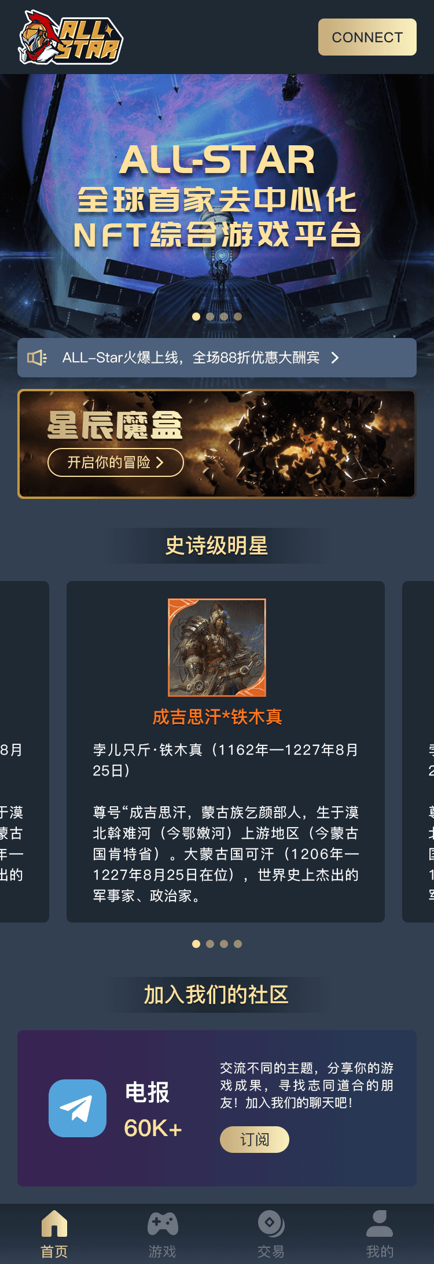The width and height of the screenshot is (434, 1264).
Task: Select the last banner carousel dot
Action: pyautogui.click(x=238, y=317)
